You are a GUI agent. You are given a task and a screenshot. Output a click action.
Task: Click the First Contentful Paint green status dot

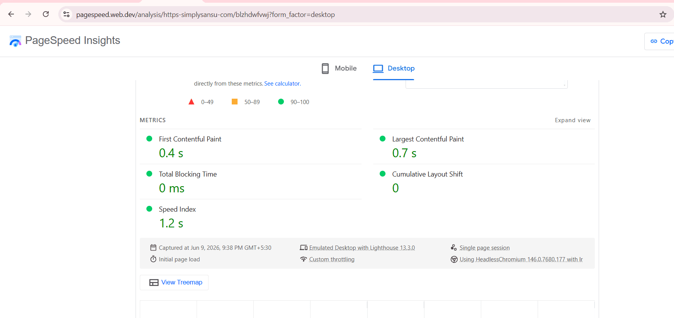[149, 139]
